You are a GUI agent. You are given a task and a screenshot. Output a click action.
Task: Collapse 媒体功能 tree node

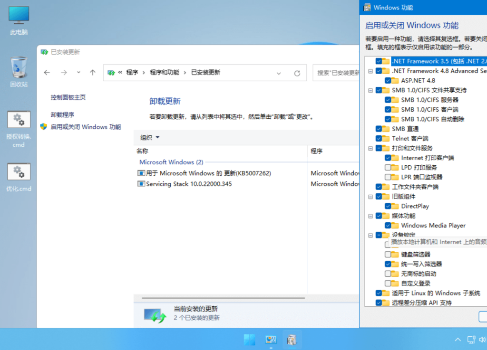coord(370,216)
